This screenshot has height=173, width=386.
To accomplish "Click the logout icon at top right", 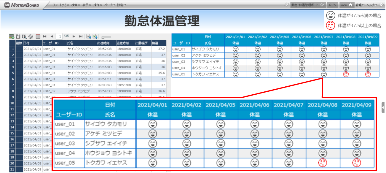I will pyautogui.click(x=382, y=5).
